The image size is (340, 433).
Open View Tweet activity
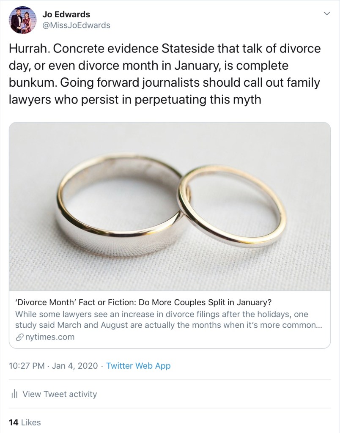click(x=60, y=394)
